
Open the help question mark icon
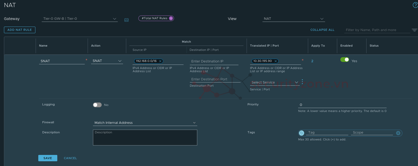(415, 5)
